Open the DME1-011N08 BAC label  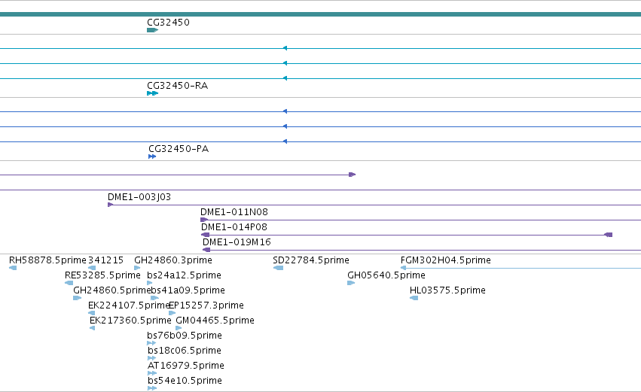pos(234,212)
